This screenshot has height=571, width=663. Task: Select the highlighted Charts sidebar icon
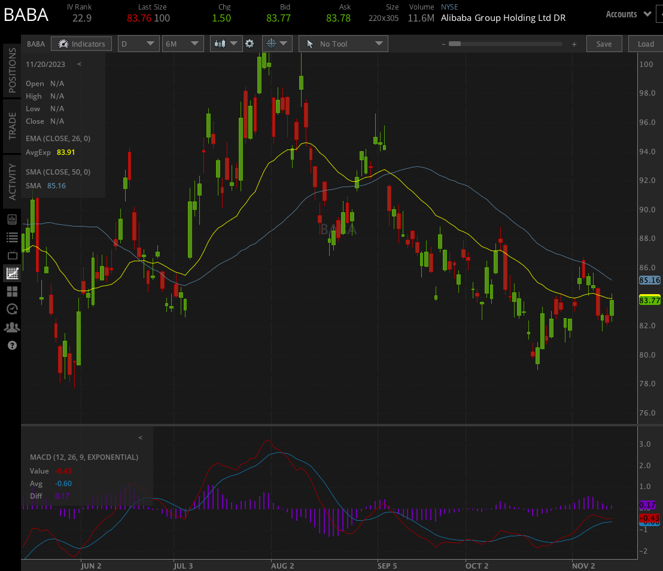click(11, 273)
